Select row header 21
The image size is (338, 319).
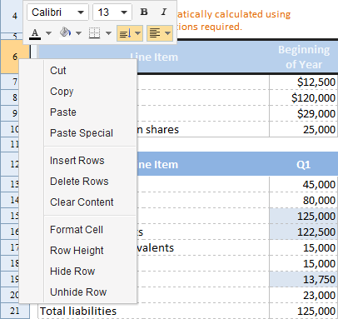15,311
